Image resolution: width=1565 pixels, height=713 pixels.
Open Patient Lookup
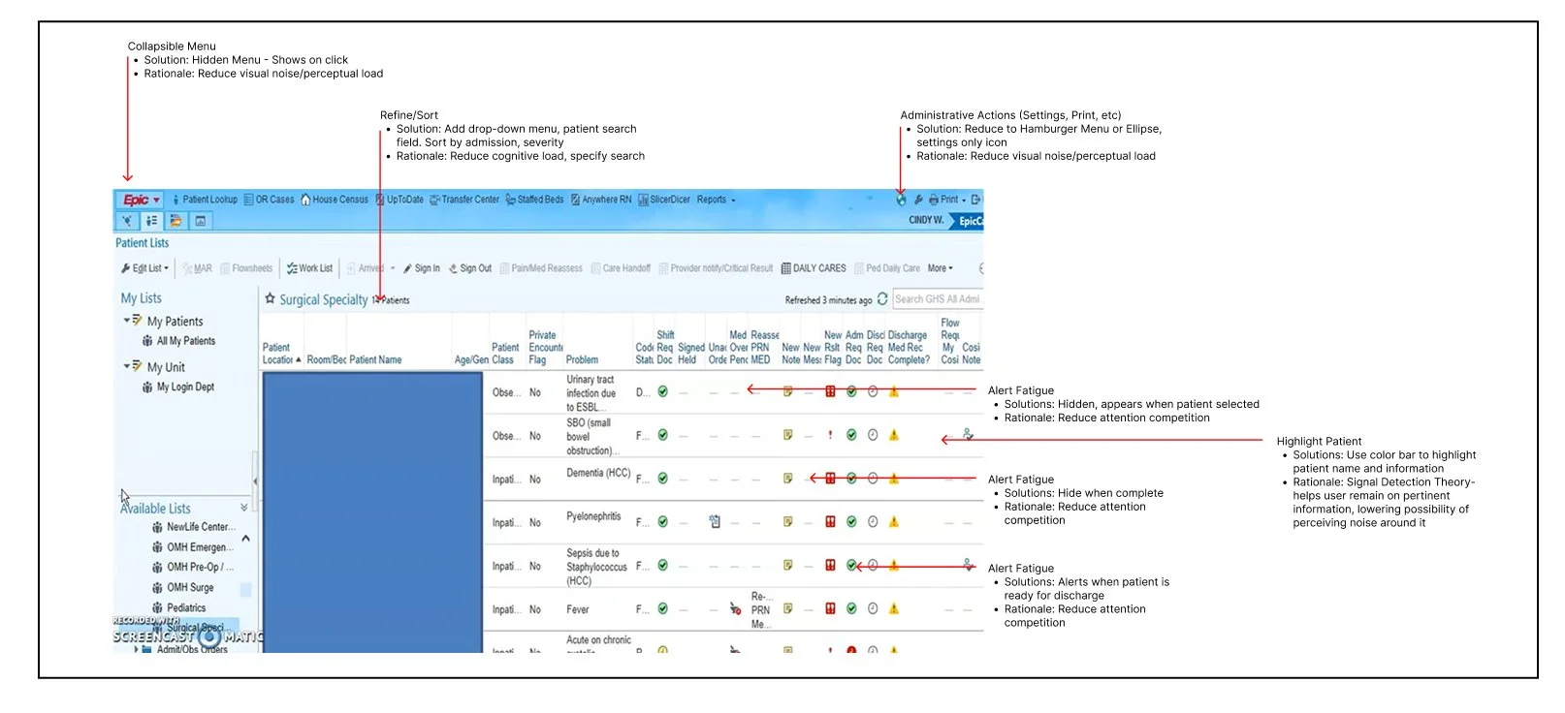click(x=205, y=200)
